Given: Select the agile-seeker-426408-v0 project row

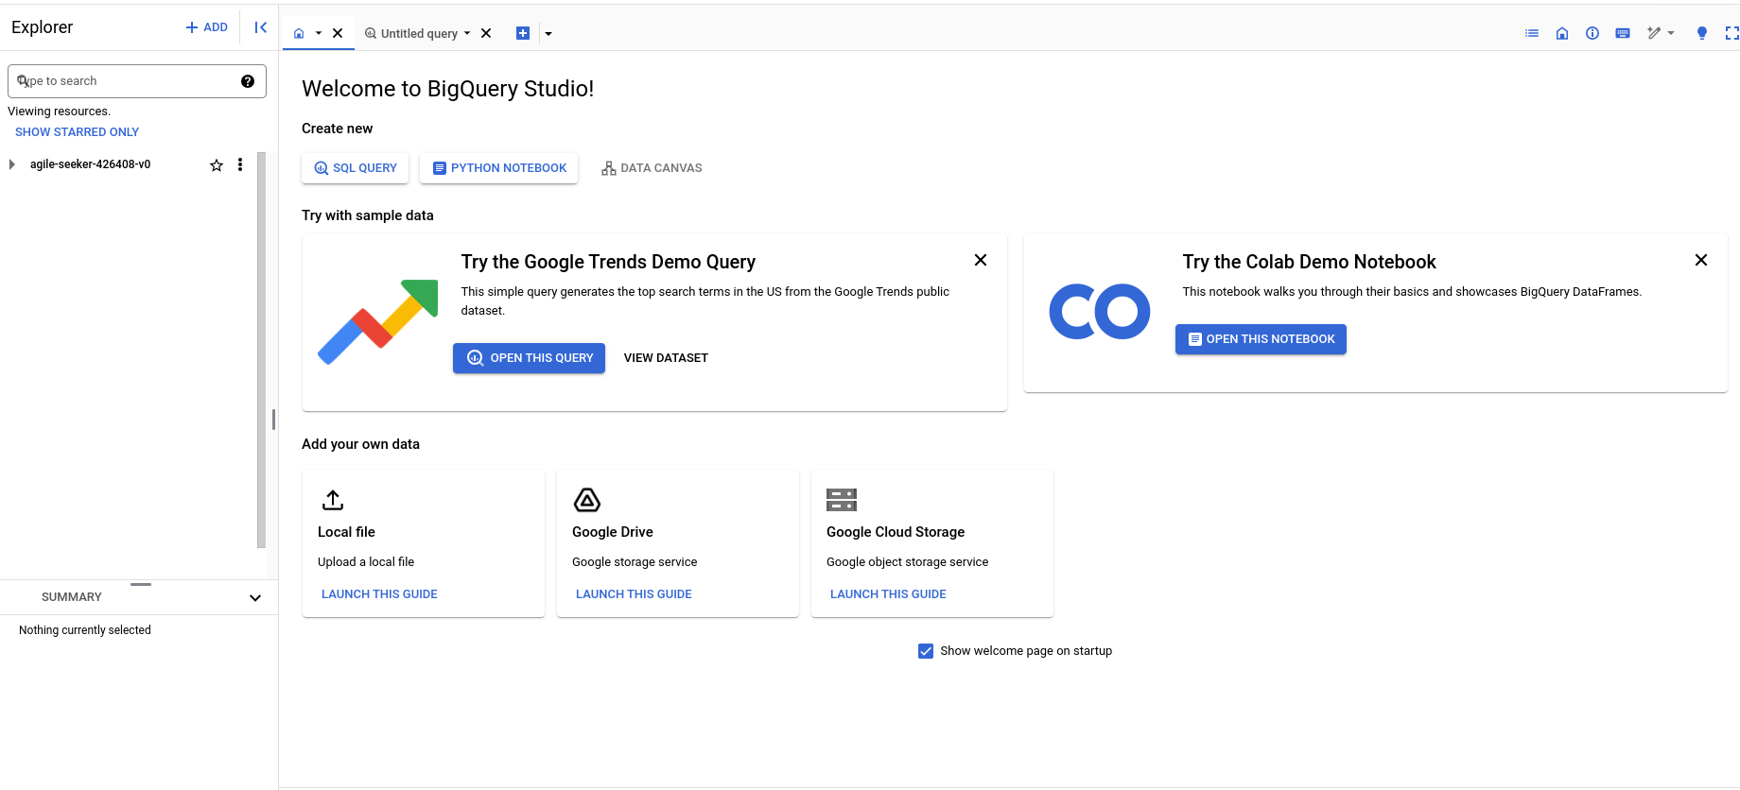Looking at the screenshot, I should tap(129, 164).
